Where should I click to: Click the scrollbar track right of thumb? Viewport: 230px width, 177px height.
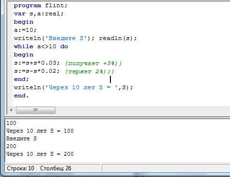(x=143, y=110)
